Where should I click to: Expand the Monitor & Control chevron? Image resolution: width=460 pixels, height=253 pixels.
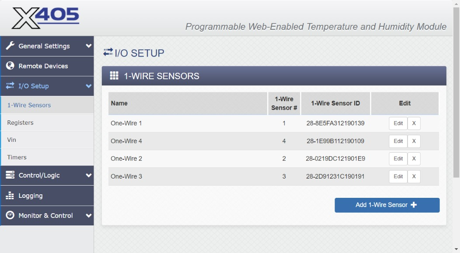[x=89, y=215]
